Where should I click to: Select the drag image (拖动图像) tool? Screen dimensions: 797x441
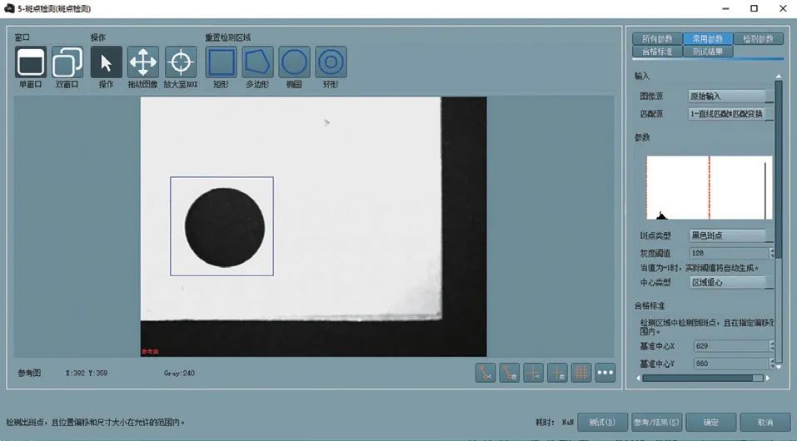coord(143,62)
